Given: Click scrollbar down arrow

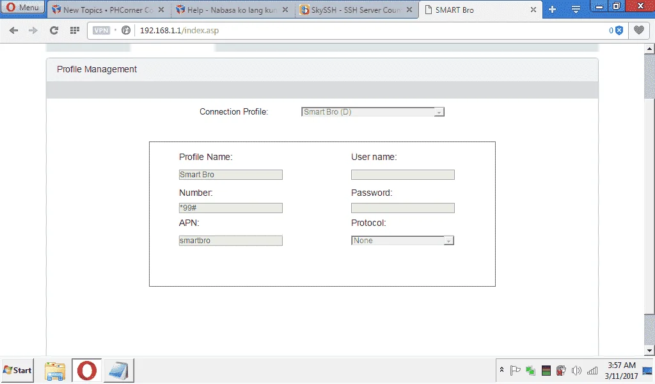Looking at the screenshot, I should coord(649,351).
